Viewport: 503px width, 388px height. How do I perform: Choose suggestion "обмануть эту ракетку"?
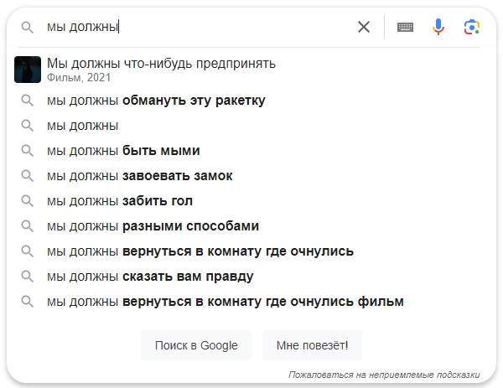click(156, 101)
